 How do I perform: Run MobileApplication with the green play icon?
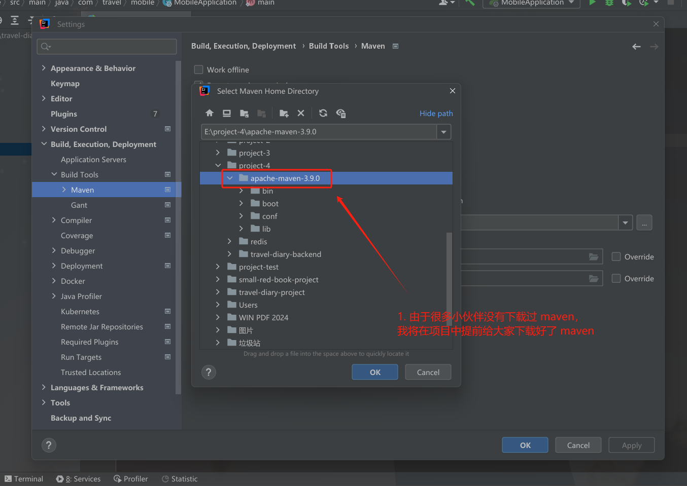[592, 3]
